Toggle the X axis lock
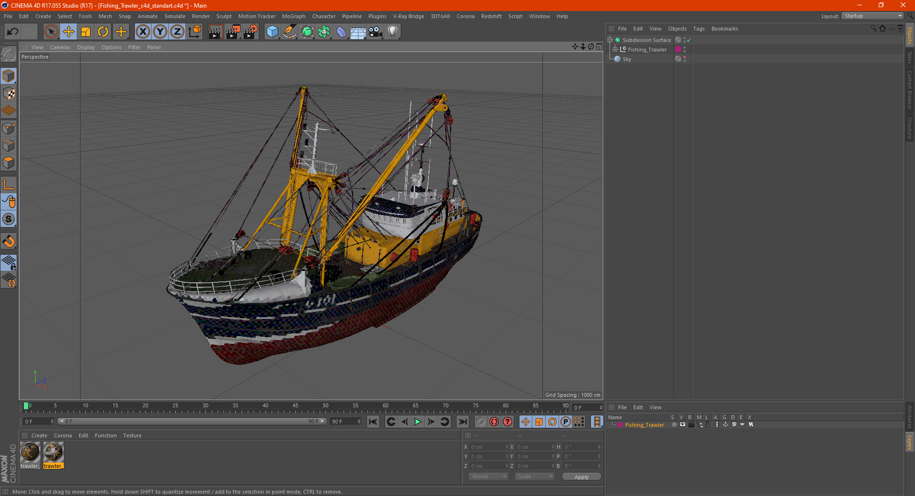The width and height of the screenshot is (915, 496). point(142,32)
